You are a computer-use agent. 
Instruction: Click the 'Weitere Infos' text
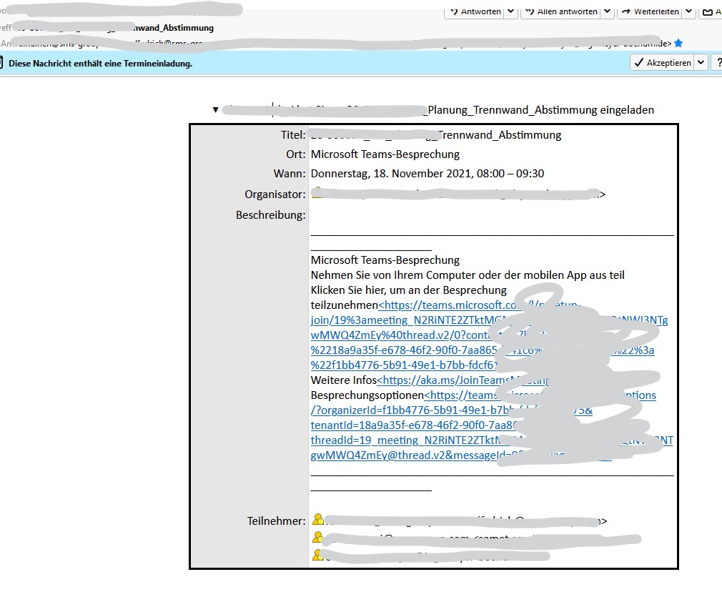[x=344, y=380]
